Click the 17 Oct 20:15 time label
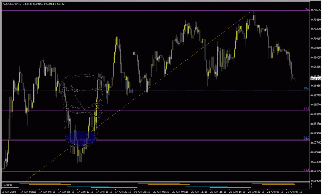322x195 pixels. click(x=123, y=192)
